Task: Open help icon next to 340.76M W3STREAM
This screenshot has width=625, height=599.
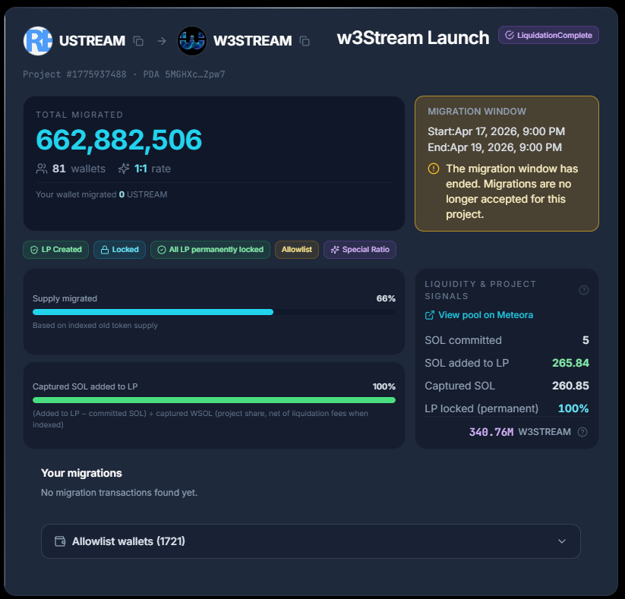Action: 582,432
